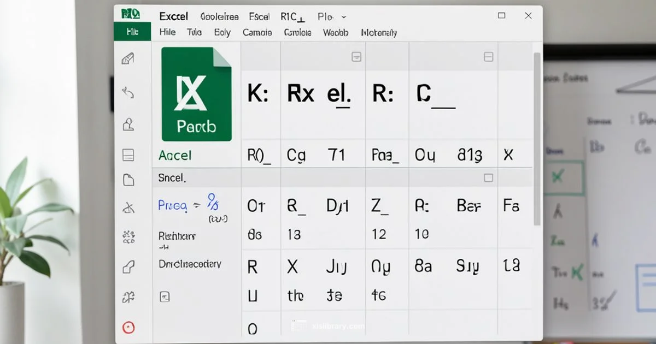The height and width of the screenshot is (344, 656).
Task: Click the undo arrow icon in the sidebar
Action: point(128,93)
